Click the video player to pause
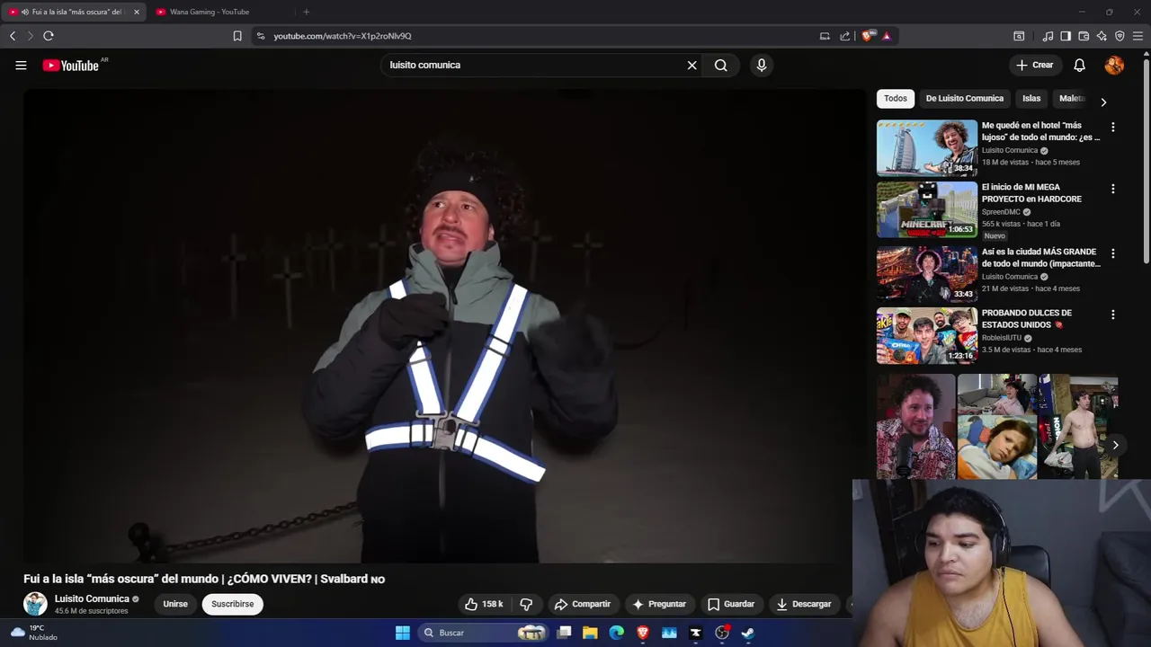 [444, 325]
